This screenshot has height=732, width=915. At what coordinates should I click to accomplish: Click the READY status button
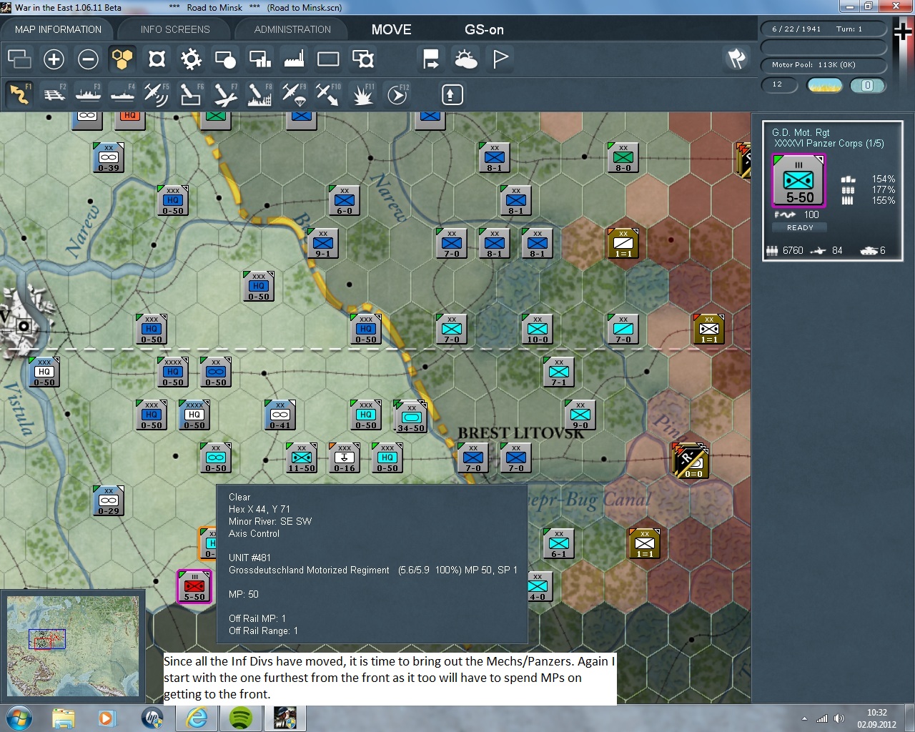click(x=800, y=227)
